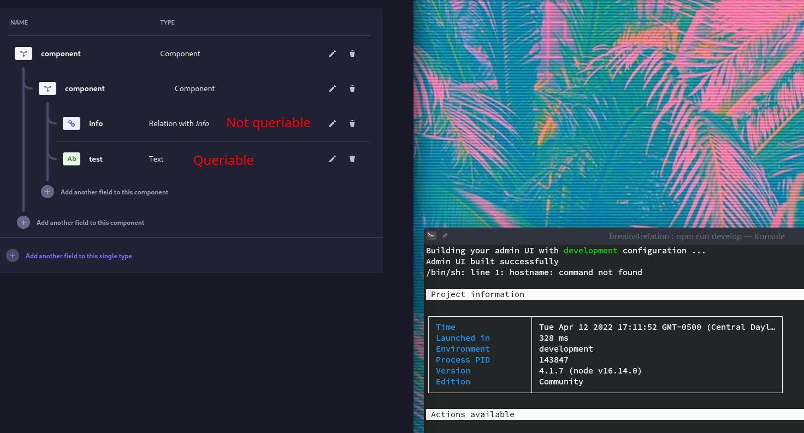Edit the test text field

pyautogui.click(x=333, y=159)
